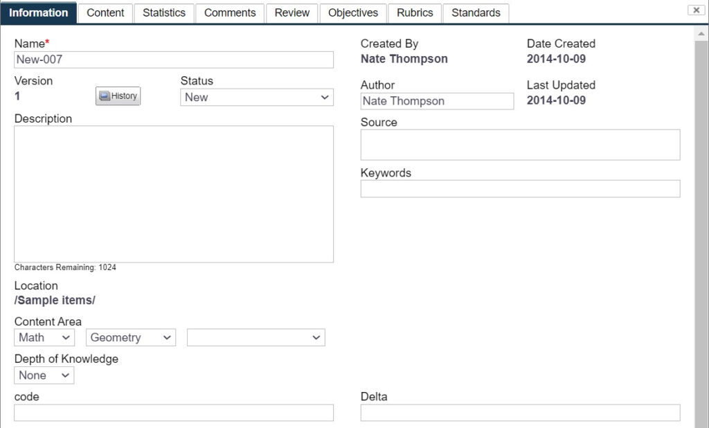Image resolution: width=709 pixels, height=428 pixels.
Task: Go to the Review tab
Action: coord(292,12)
